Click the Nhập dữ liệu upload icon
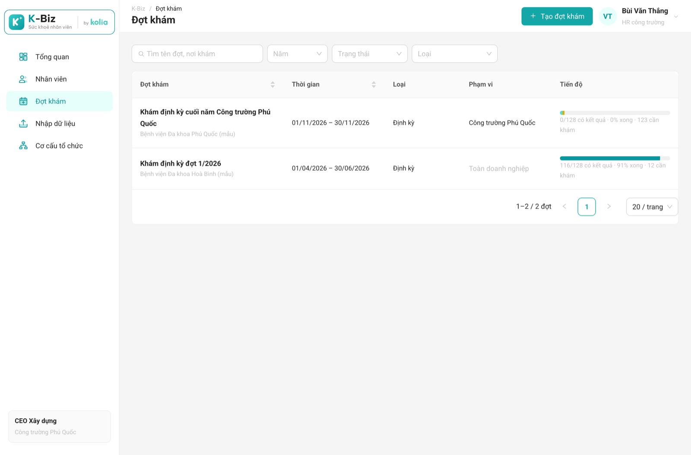The width and height of the screenshot is (691, 455). [x=23, y=123]
